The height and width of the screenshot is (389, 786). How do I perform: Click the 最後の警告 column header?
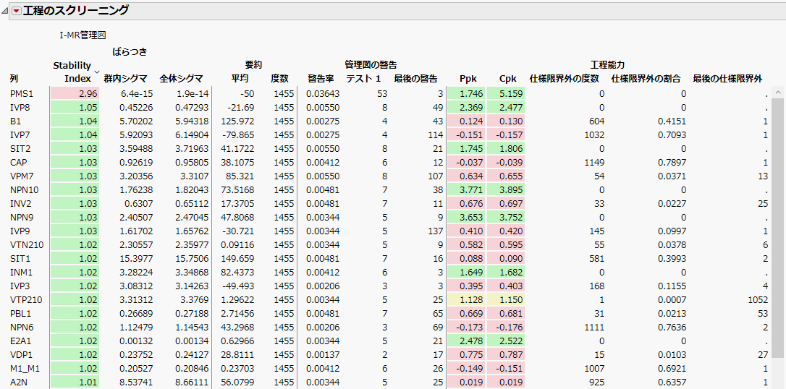click(x=415, y=78)
